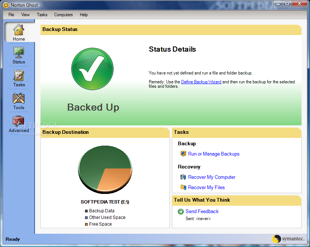This screenshot has width=310, height=247.
Task: Click the Recover My Computer icon
Action: [183, 177]
